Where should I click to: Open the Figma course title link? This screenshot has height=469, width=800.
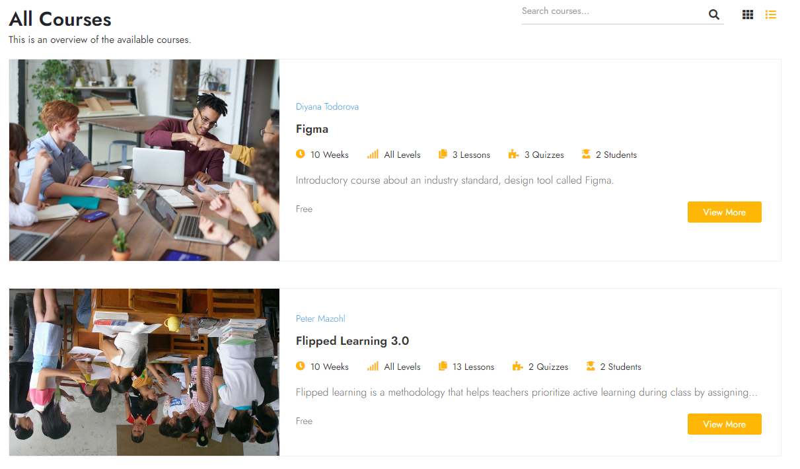point(312,129)
